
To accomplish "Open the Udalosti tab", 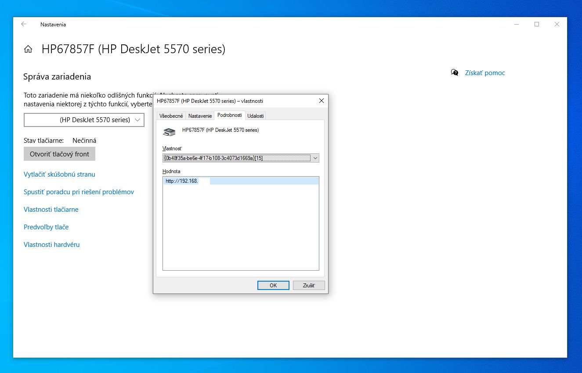I will [255, 116].
